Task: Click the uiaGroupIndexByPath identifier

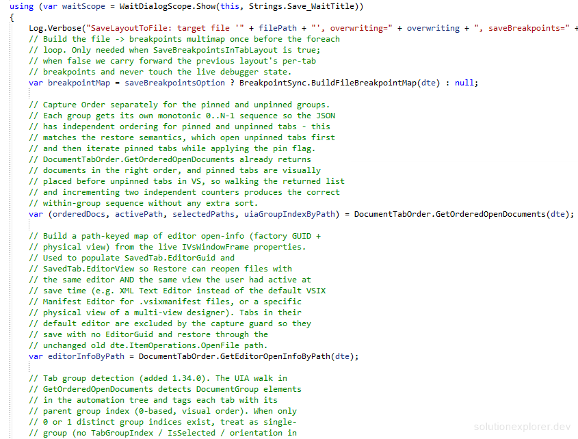Action: click(x=290, y=214)
